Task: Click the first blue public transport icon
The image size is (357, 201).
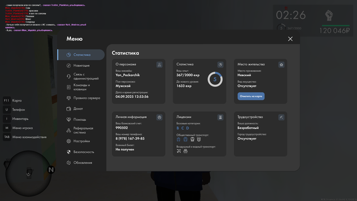Action: pos(178,139)
